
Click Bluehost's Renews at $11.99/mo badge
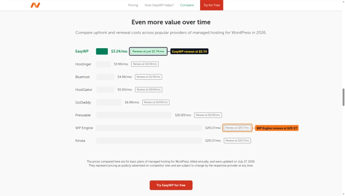[148, 77]
